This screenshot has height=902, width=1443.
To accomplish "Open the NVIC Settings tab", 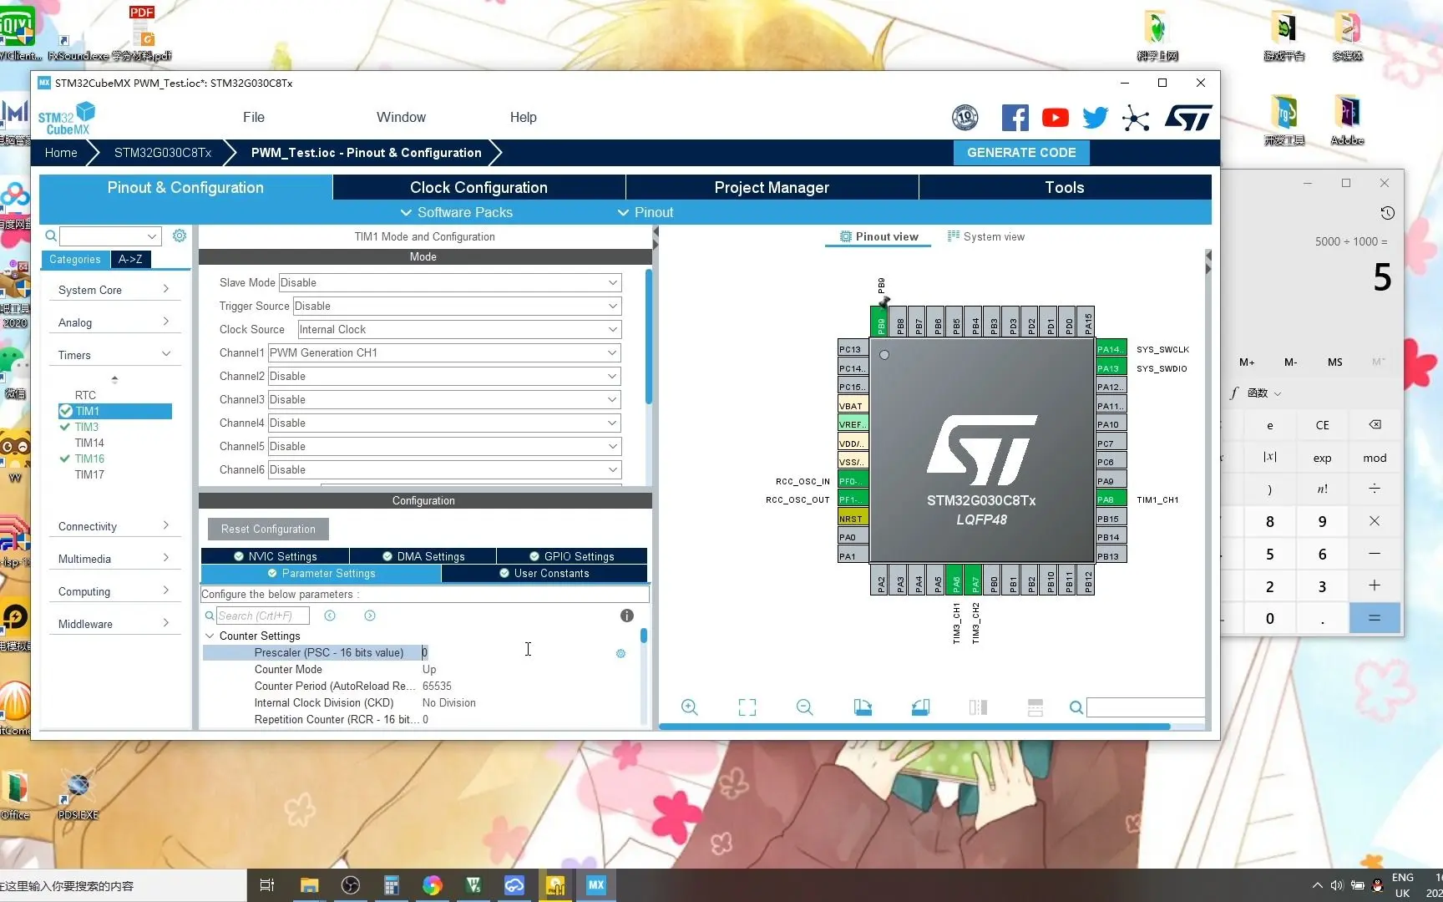I will (x=275, y=556).
